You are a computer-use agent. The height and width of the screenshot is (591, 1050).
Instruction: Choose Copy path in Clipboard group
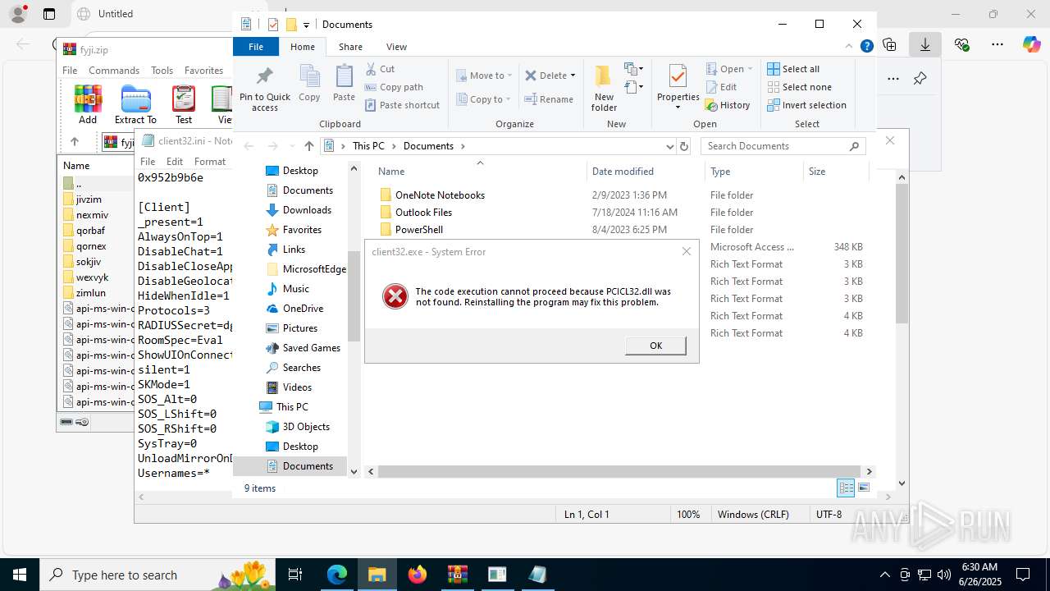click(394, 87)
